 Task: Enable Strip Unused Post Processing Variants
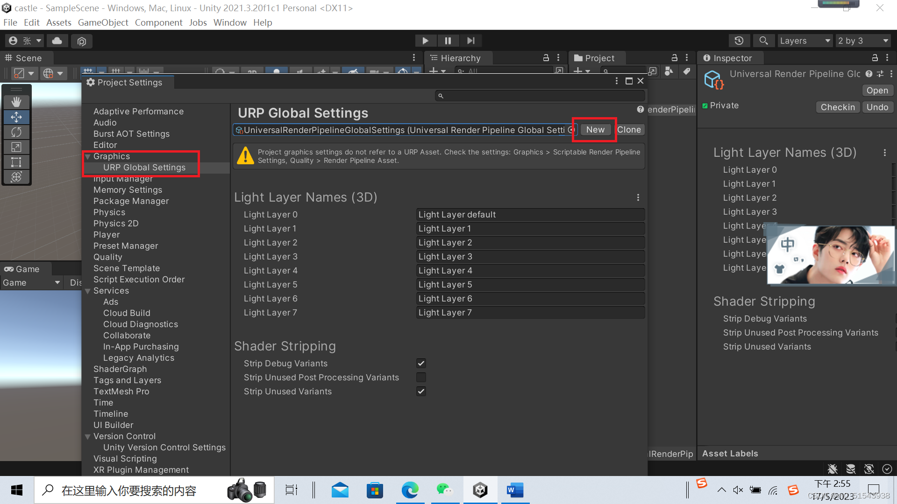point(420,377)
